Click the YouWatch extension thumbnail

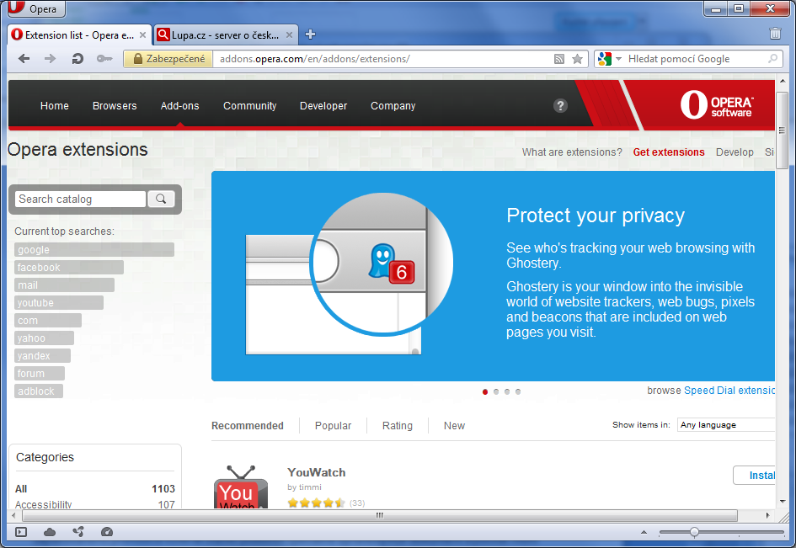[x=241, y=487]
